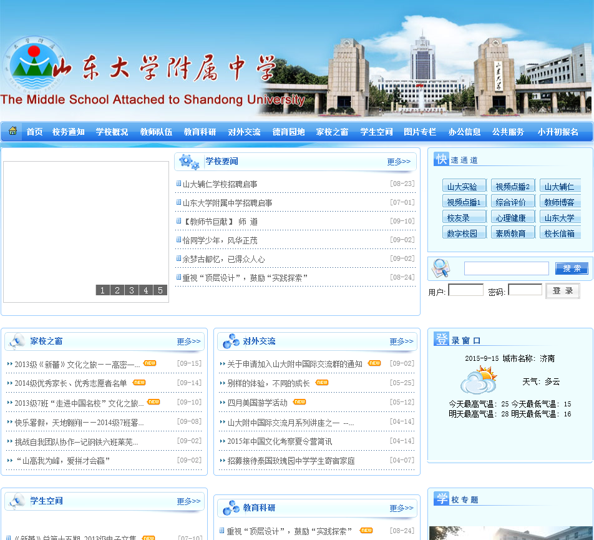Click 更多>> in 学校要闻 section
Image resolution: width=594 pixels, height=540 pixels.
tap(399, 162)
